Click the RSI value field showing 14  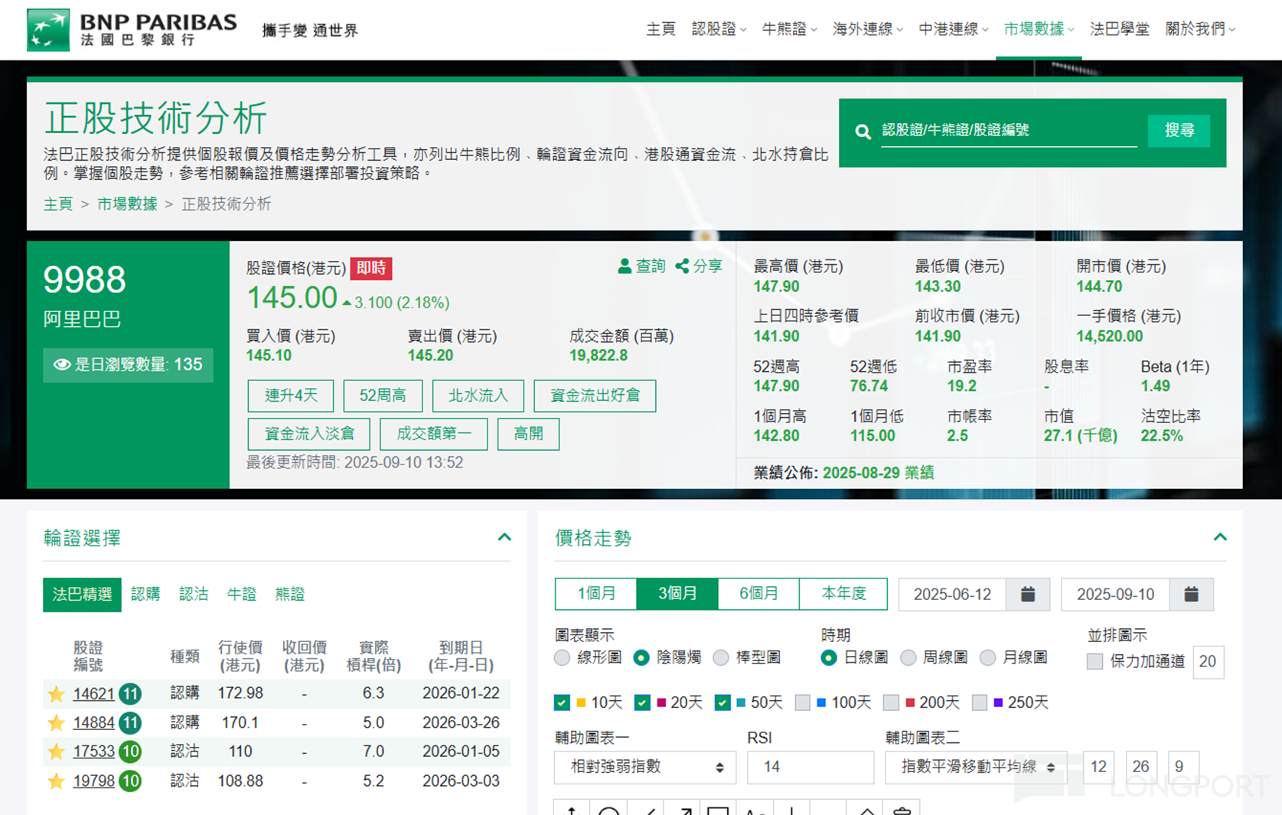(811, 768)
